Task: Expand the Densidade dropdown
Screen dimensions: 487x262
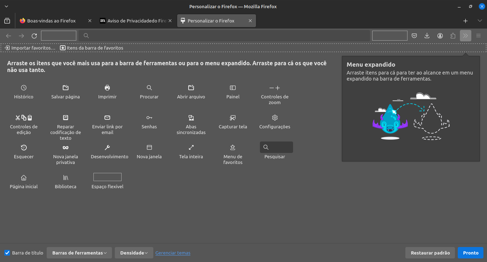Action: 134,253
